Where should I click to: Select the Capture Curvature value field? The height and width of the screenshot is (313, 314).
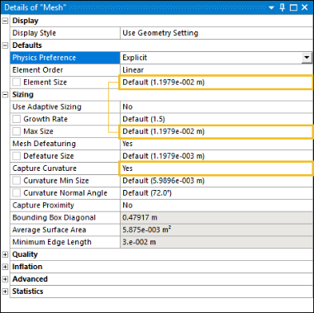coord(216,168)
